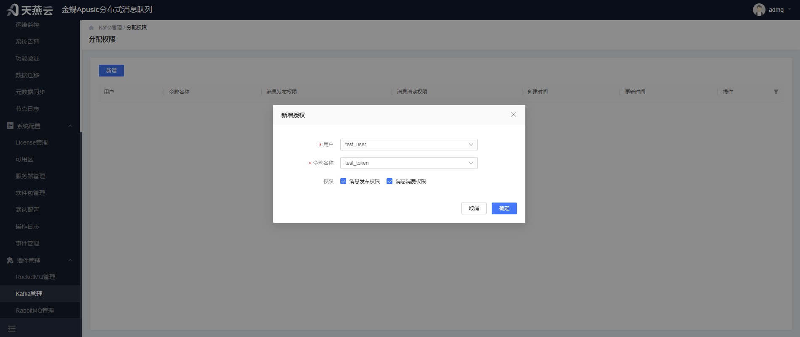The height and width of the screenshot is (337, 800).
Task: Select 可用区 in the sidebar
Action: (24, 159)
